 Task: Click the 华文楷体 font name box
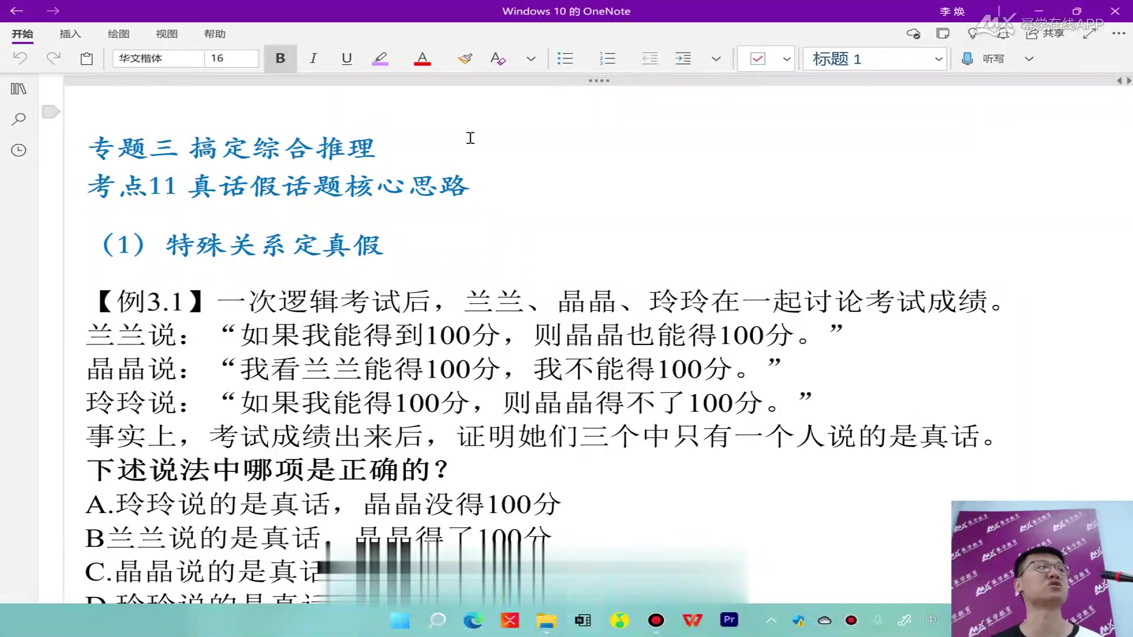(158, 58)
